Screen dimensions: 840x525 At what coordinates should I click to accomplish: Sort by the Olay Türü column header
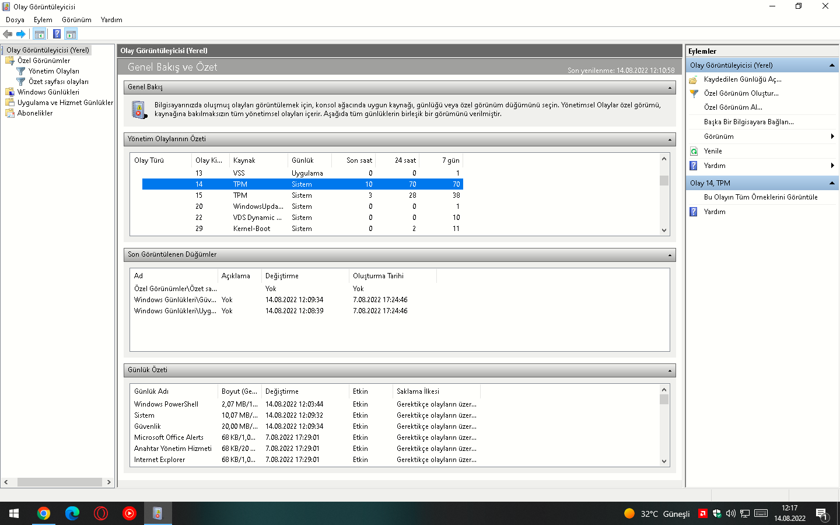click(x=160, y=160)
